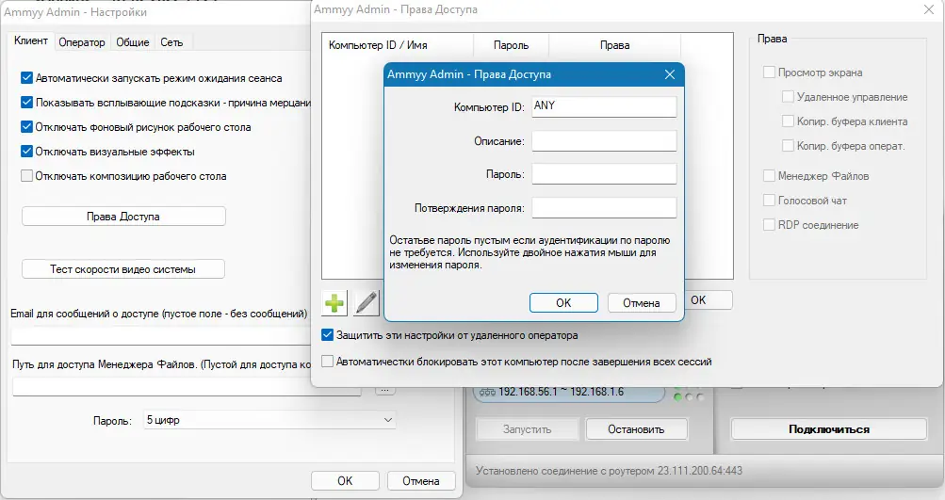
Task: Uncheck Отключать визуальные эффекты
Action: pos(26,152)
